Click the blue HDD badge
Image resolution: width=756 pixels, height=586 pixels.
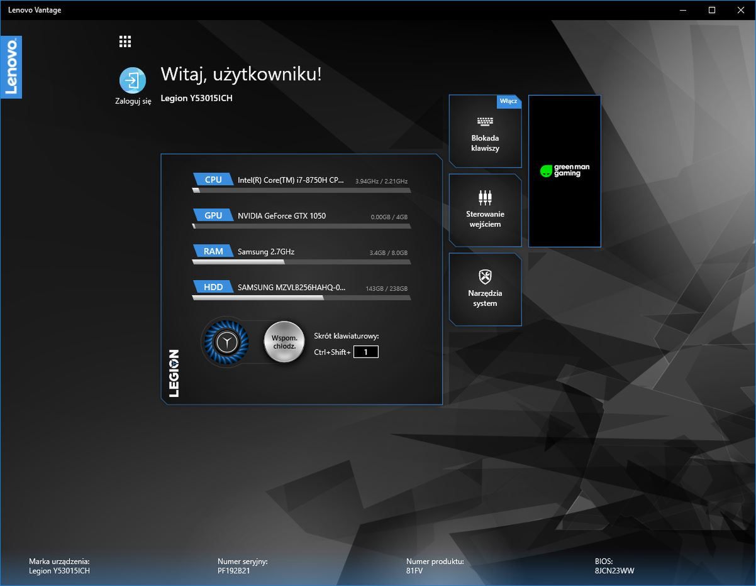212,286
